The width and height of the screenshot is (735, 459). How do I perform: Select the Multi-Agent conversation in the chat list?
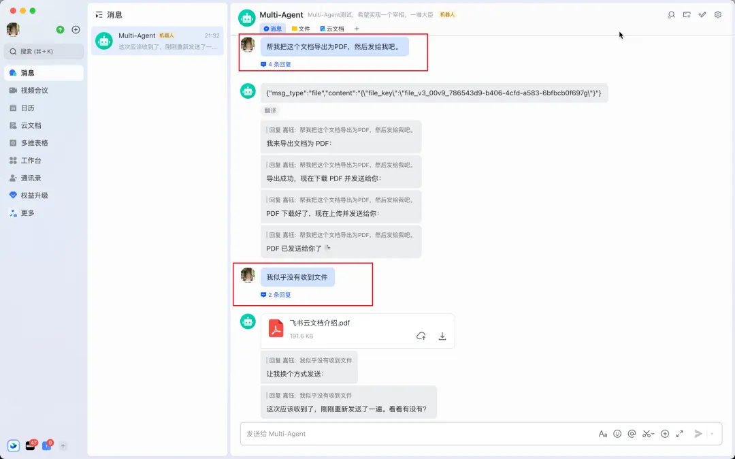[157, 41]
